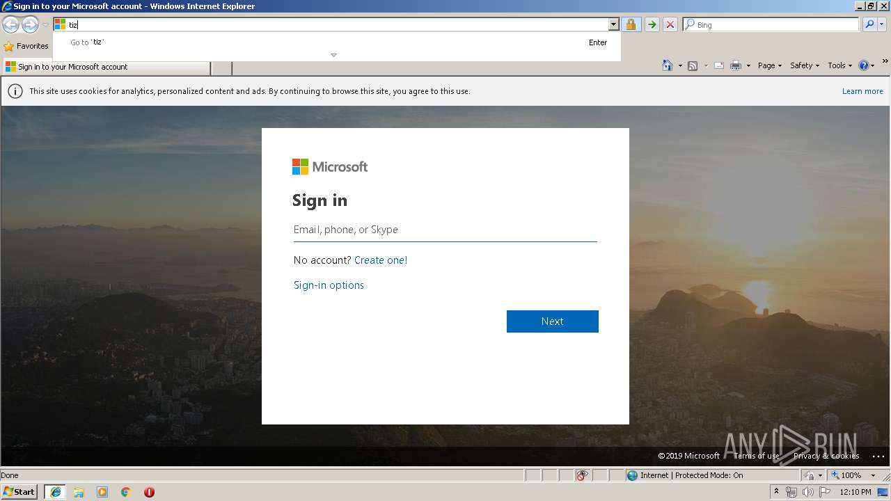Screen dimensions: 891x501
Task: Open the Favorites star button
Action: click(26, 46)
